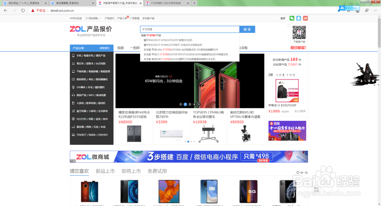Open the new tab plus button
Screen dimensions: 381x206
click(194, 3)
